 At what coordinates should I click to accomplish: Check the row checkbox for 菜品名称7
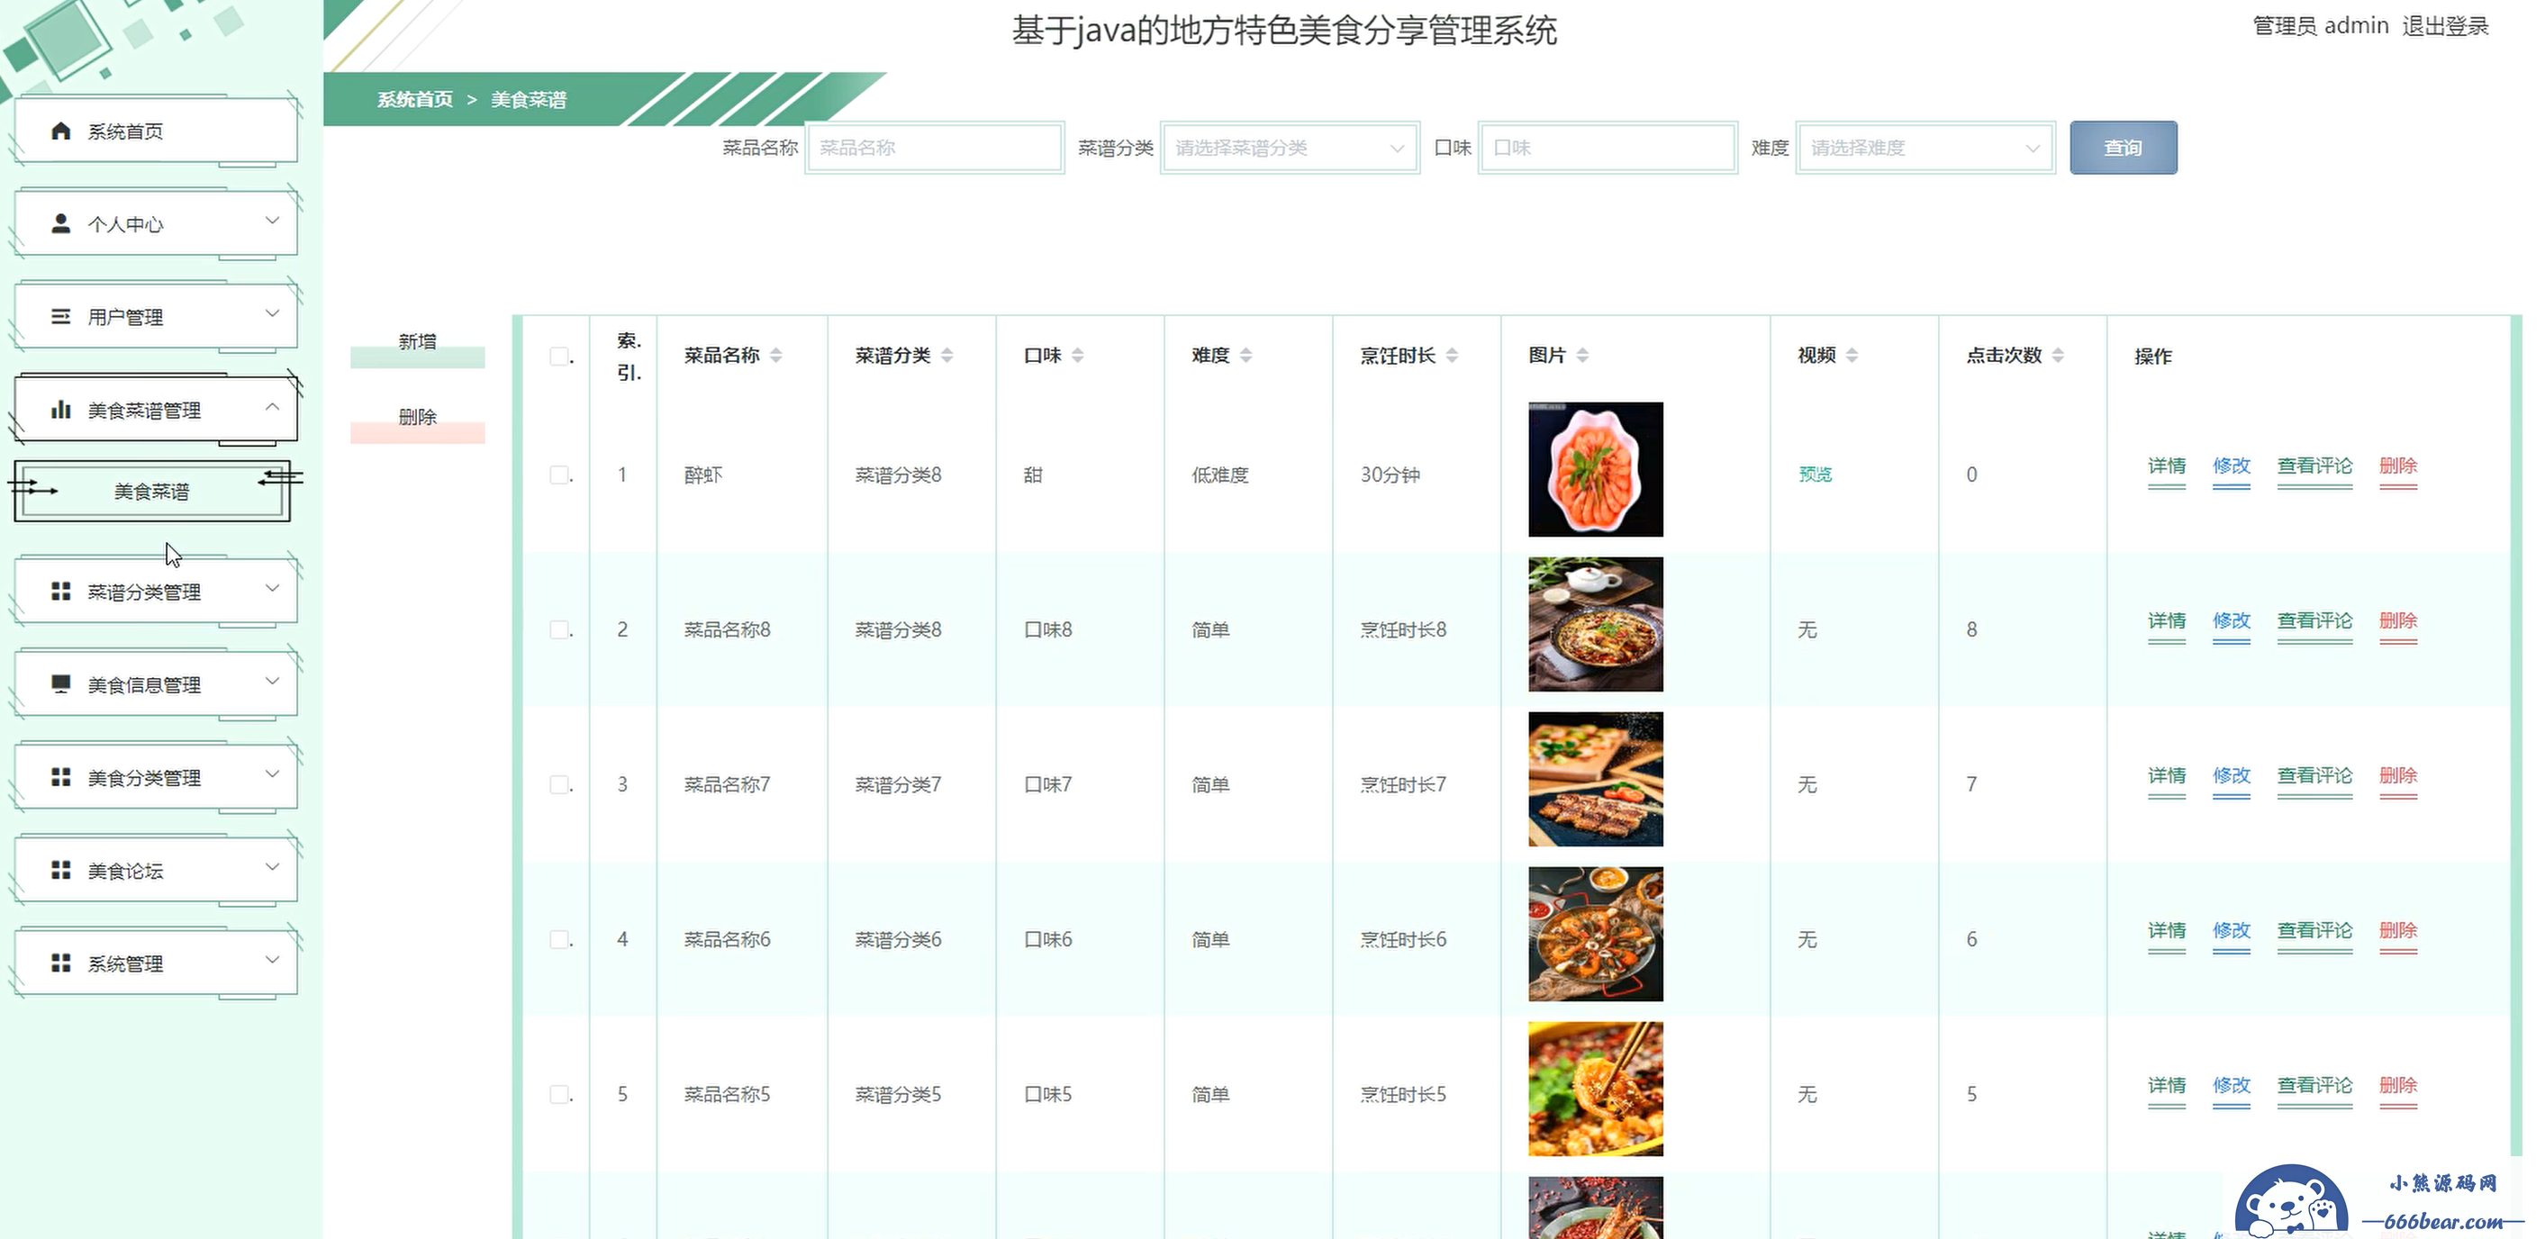559,784
